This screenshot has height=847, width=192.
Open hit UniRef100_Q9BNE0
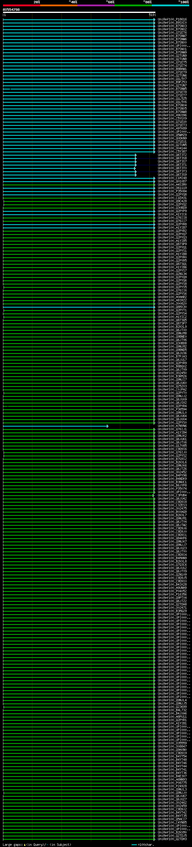(x=172, y=337)
